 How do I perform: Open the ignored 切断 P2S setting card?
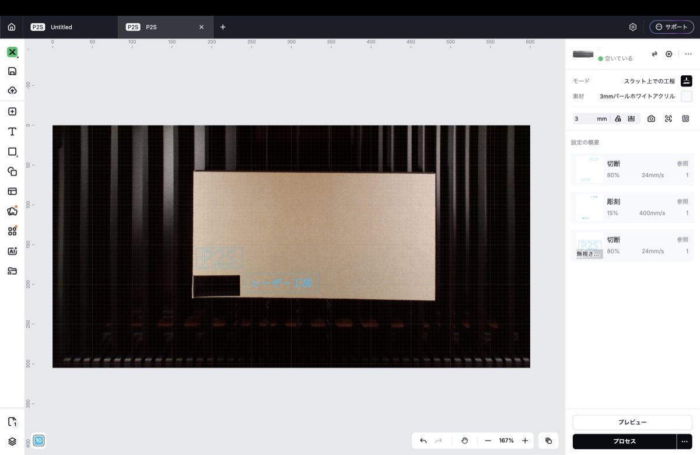click(x=632, y=245)
